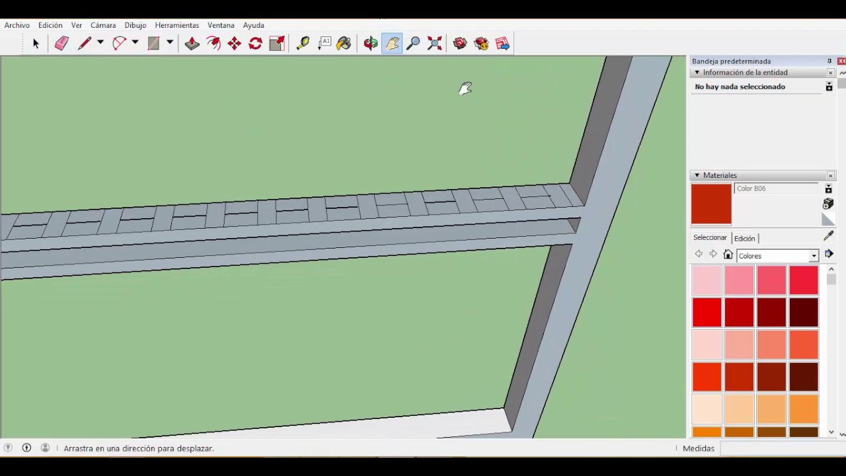Open the Cámara menu
This screenshot has height=476, width=846.
[103, 25]
